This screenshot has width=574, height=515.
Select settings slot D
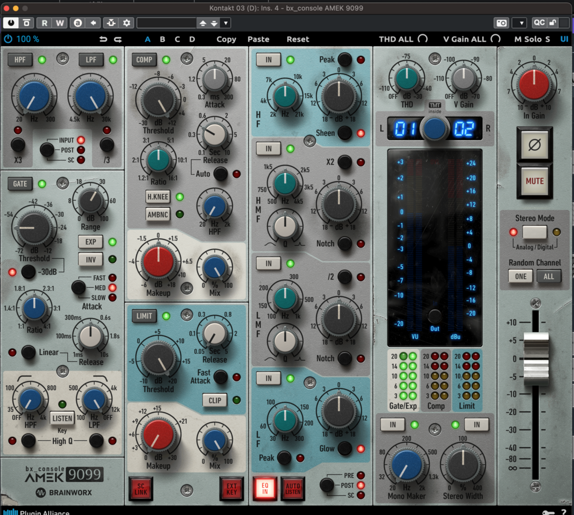tap(192, 39)
